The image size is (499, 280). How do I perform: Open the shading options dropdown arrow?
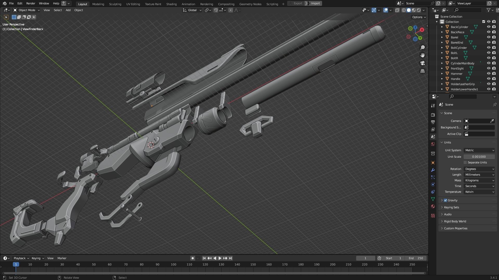coord(424,10)
